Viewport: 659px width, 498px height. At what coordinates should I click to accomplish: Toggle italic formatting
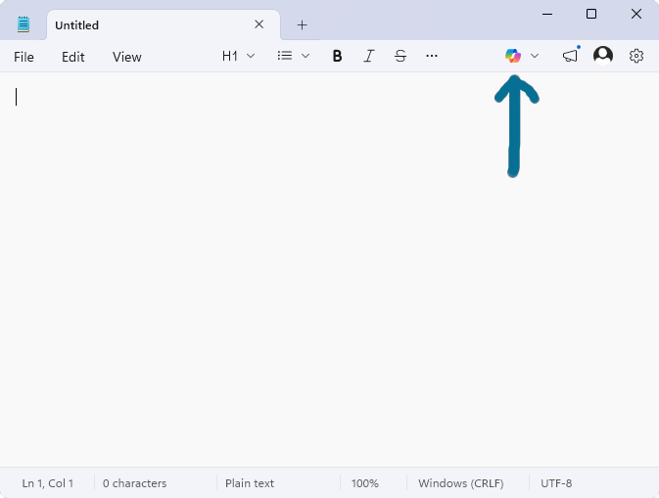coord(368,56)
